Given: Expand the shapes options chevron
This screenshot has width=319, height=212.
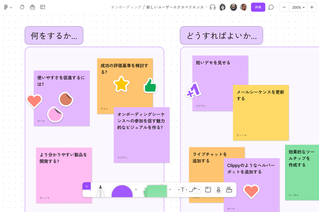Looking at the screenshot, I should tap(136, 190).
